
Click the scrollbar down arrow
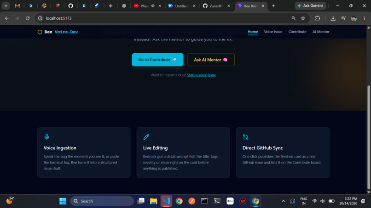[368, 192]
